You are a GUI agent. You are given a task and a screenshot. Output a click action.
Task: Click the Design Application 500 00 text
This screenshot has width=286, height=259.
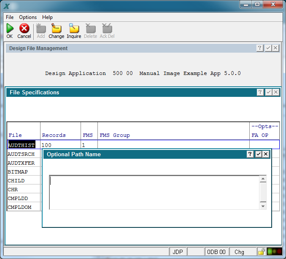click(x=89, y=73)
